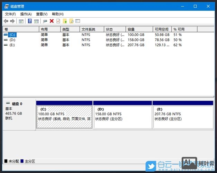217x173 pixels.
Task: Click the 50.98 GB free space cell
Action: pyautogui.click(x=162, y=35)
